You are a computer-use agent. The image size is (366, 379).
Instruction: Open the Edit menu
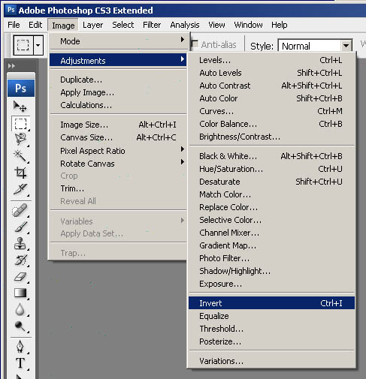tap(35, 25)
